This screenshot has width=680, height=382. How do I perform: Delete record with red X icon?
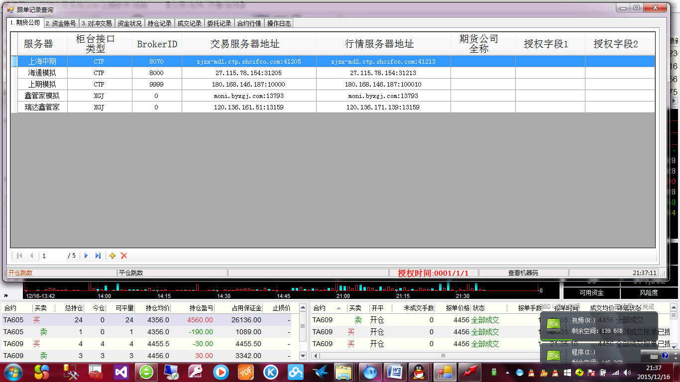coord(124,256)
